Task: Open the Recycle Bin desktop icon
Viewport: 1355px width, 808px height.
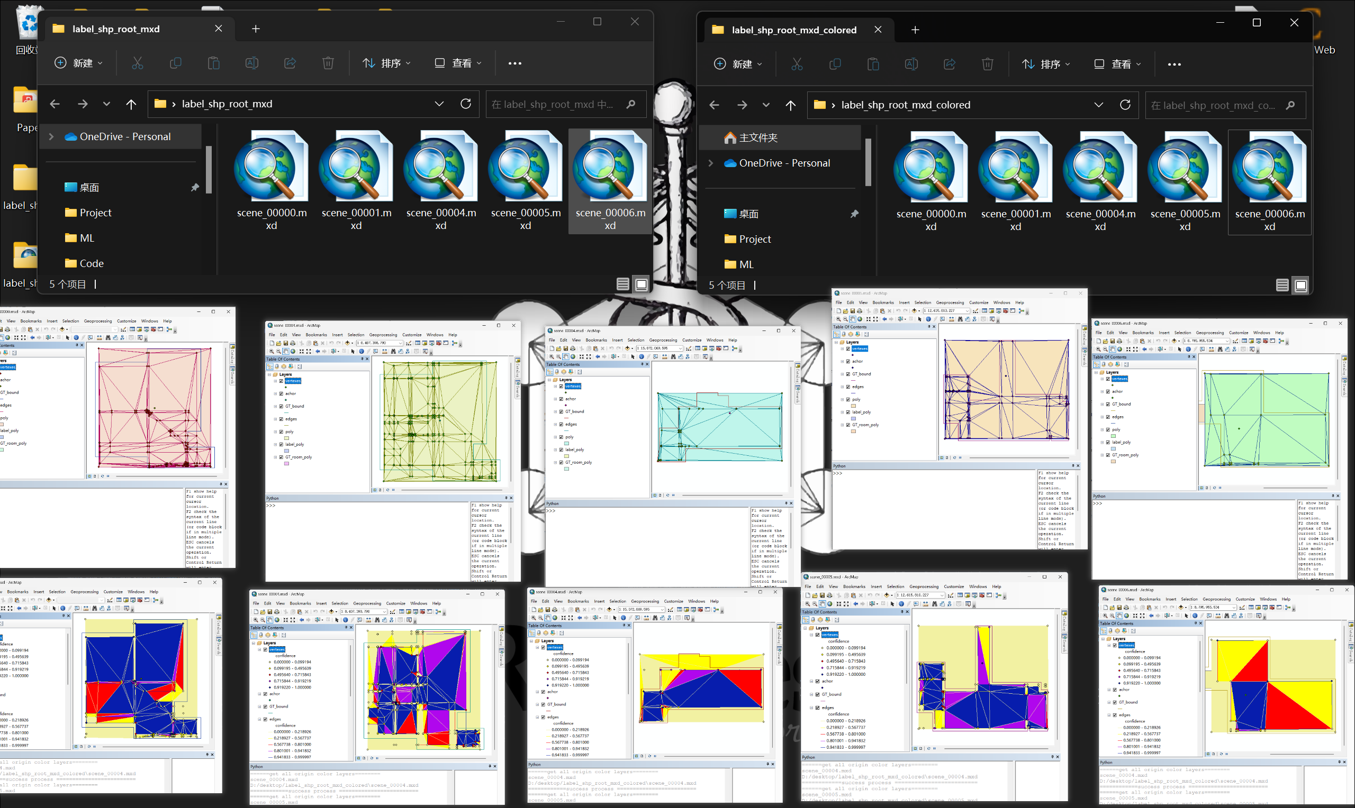Action: [27, 30]
